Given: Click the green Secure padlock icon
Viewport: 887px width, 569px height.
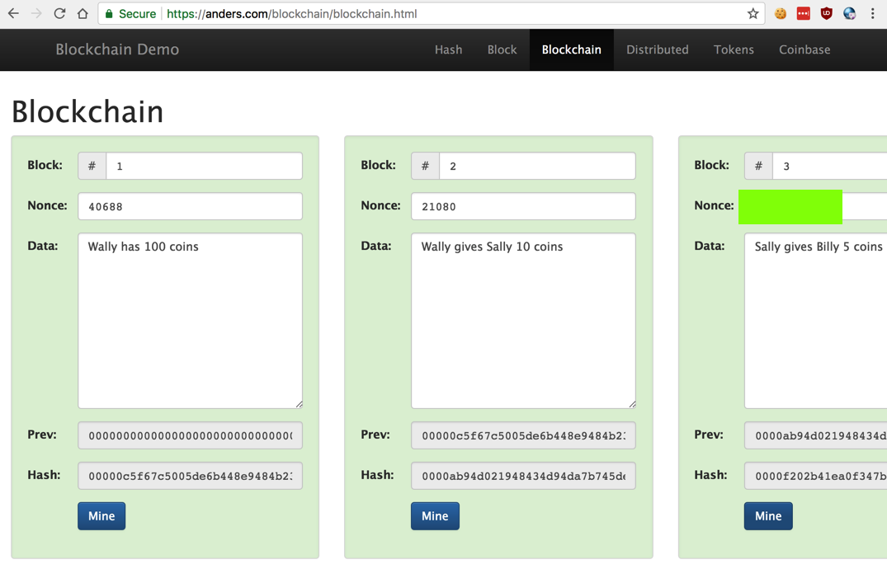Looking at the screenshot, I should (x=109, y=13).
